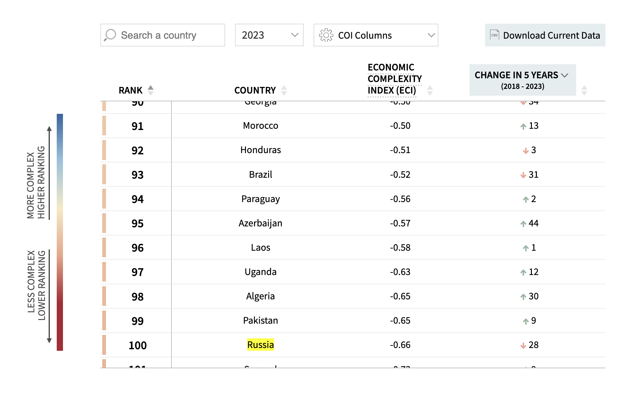Image resolution: width=631 pixels, height=401 pixels.
Task: Select the Morocco country row
Action: [353, 126]
